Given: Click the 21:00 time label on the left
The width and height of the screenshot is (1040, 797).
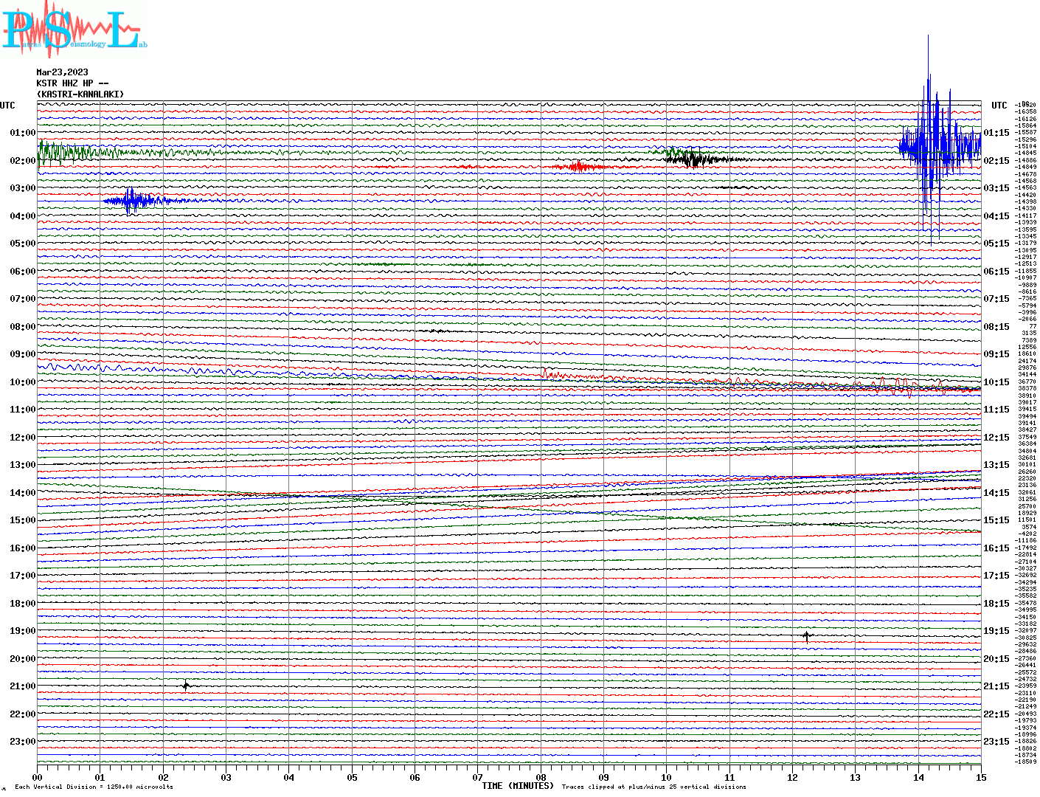Looking at the screenshot, I should point(23,686).
